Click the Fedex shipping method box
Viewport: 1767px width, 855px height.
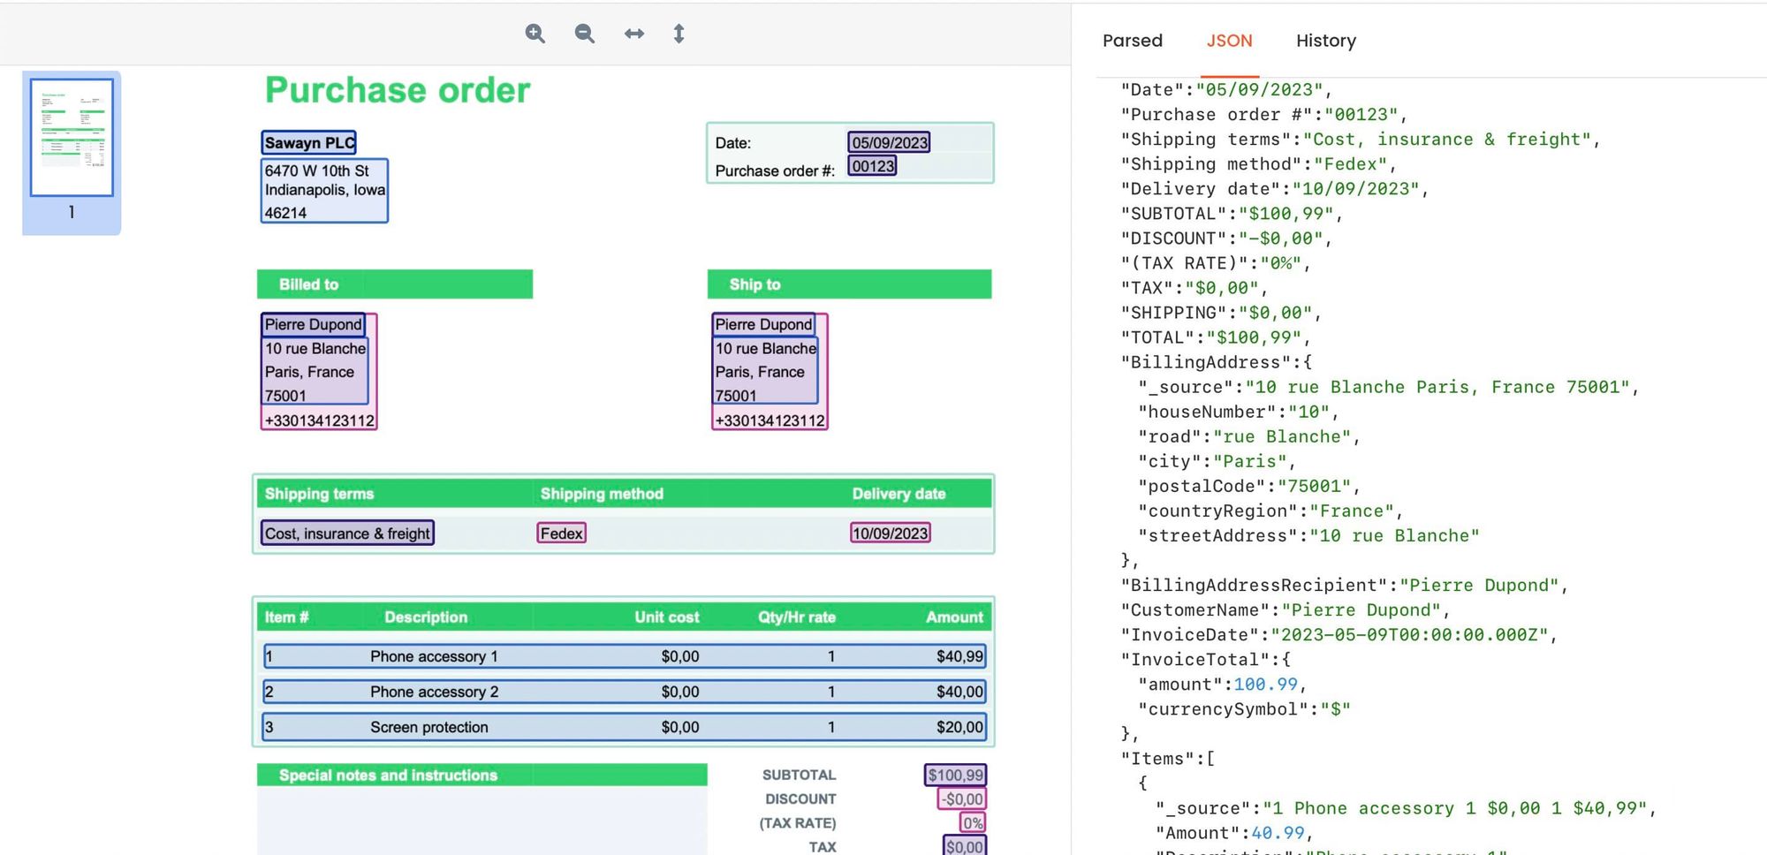(562, 533)
